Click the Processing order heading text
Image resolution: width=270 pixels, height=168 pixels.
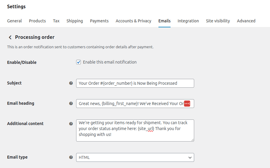pyautogui.click(x=35, y=37)
